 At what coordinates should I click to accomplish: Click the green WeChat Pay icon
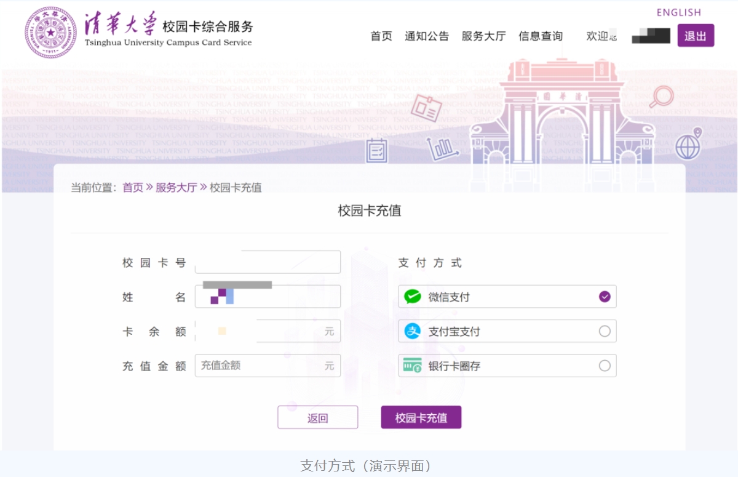click(x=412, y=297)
